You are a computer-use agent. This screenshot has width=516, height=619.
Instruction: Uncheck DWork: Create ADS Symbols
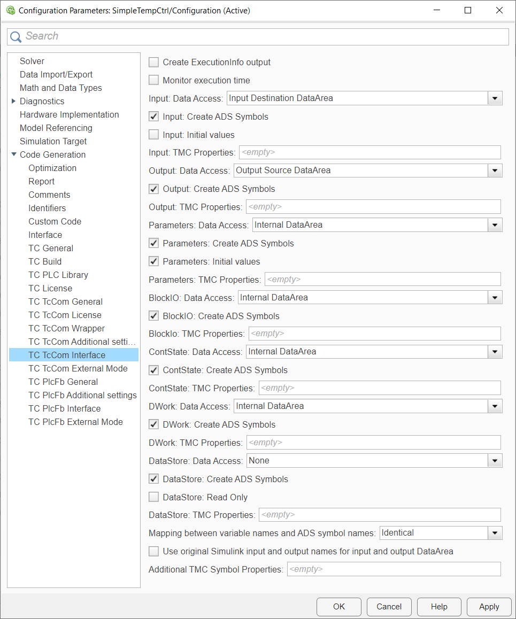click(x=153, y=425)
